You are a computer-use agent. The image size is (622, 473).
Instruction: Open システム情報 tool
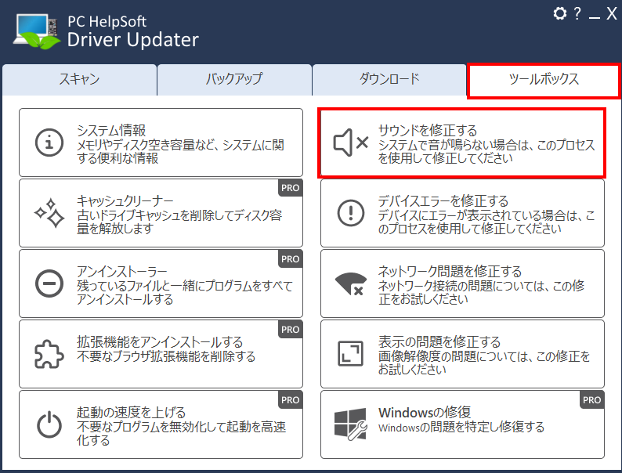pyautogui.click(x=161, y=143)
